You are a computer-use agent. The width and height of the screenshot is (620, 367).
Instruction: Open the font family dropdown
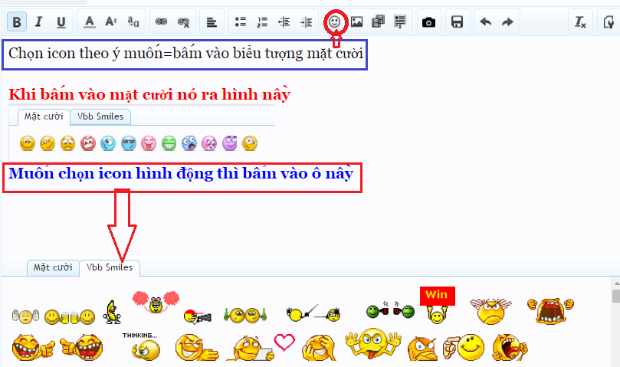(x=133, y=22)
